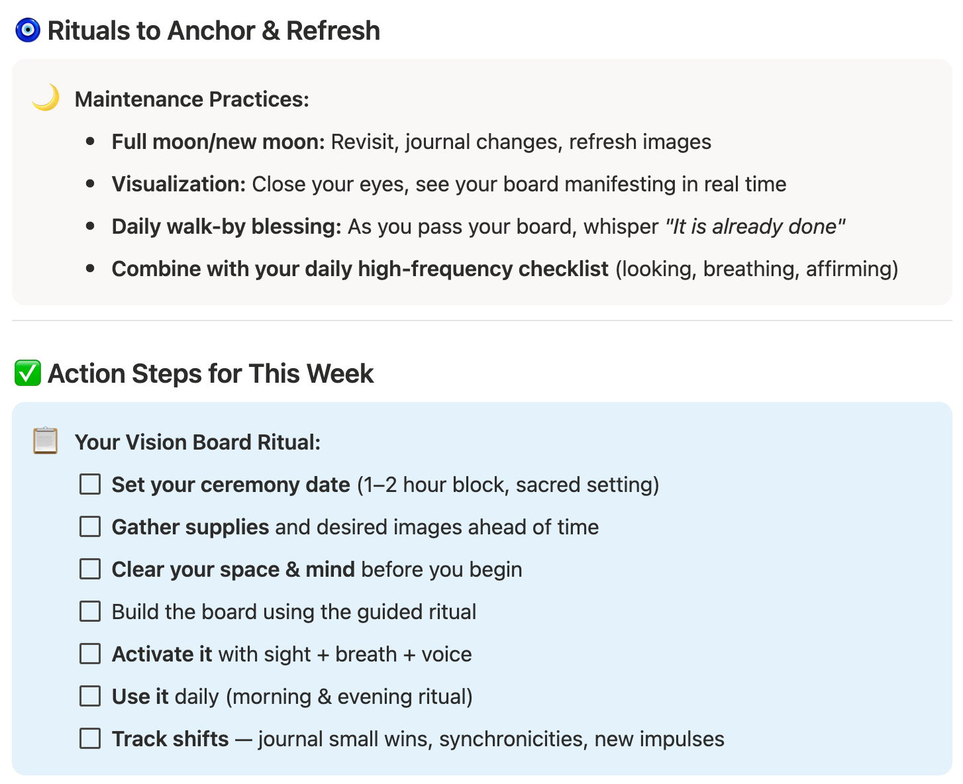Click the green checkmark emoji in heading
Viewport: 963px width, 784px height.
28,373
